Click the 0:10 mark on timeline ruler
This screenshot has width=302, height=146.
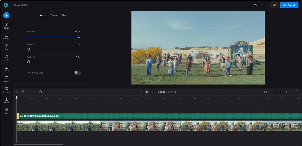(91, 98)
